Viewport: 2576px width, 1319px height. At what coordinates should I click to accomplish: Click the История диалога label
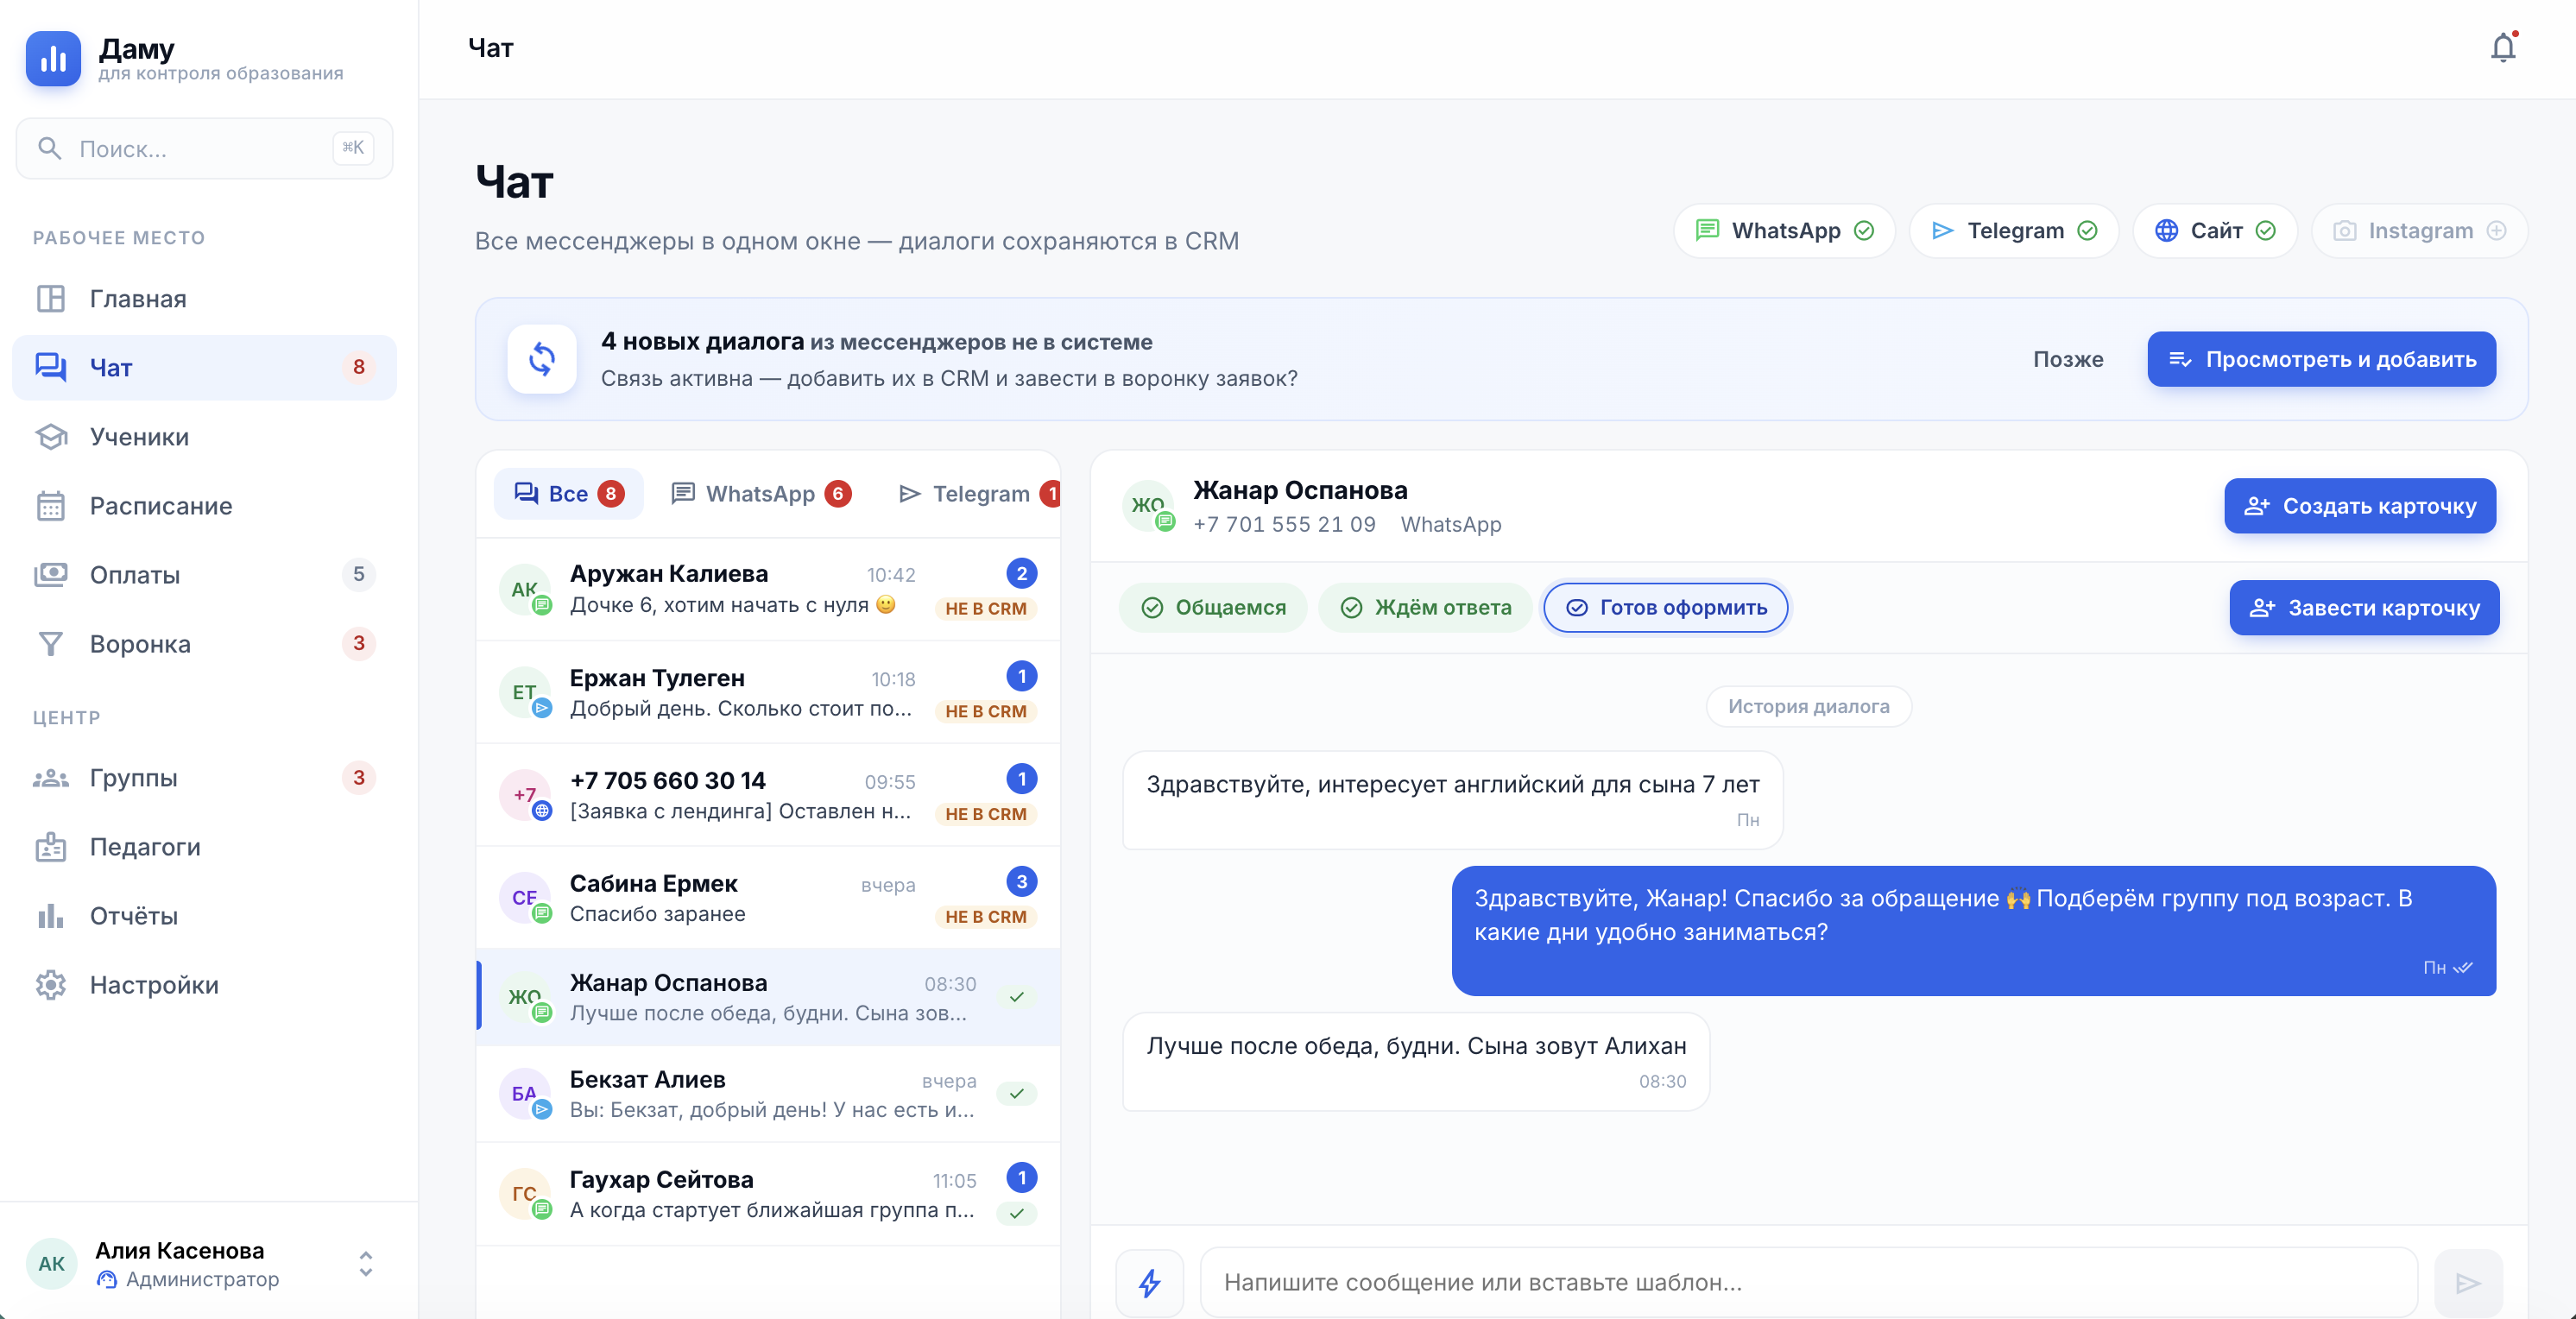pos(1808,707)
